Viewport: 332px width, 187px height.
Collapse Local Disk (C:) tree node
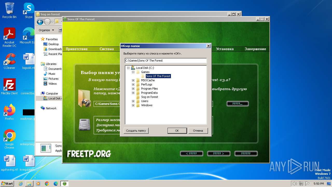128,68
